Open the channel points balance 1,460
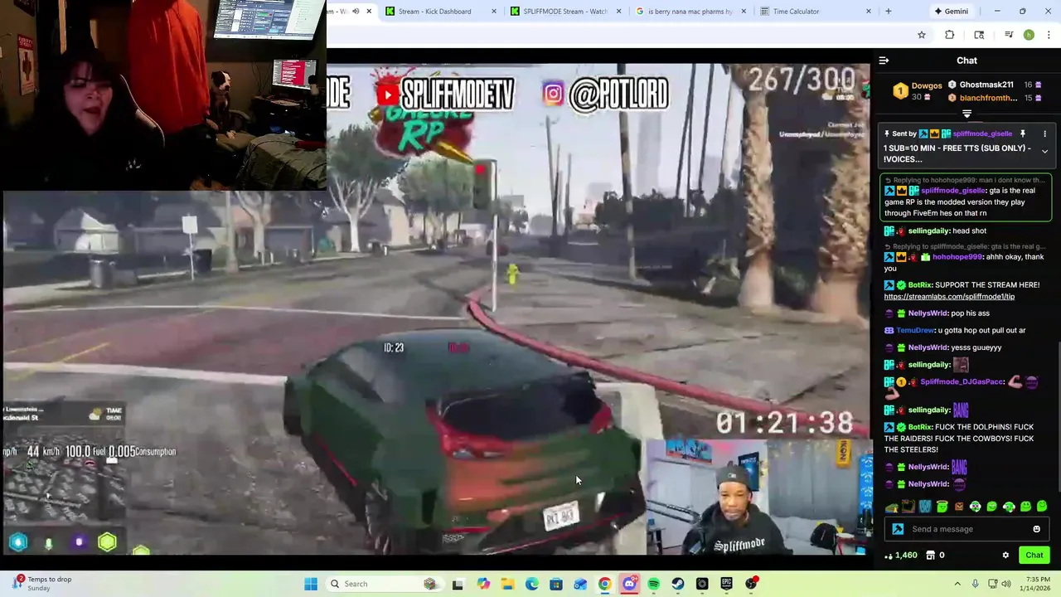 pyautogui.click(x=901, y=555)
